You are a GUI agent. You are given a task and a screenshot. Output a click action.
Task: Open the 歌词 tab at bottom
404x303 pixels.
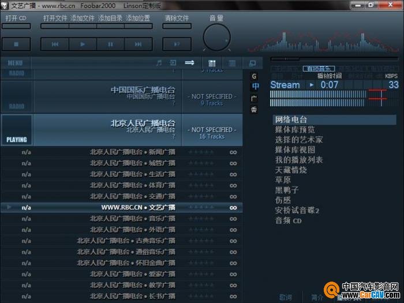coord(285,298)
